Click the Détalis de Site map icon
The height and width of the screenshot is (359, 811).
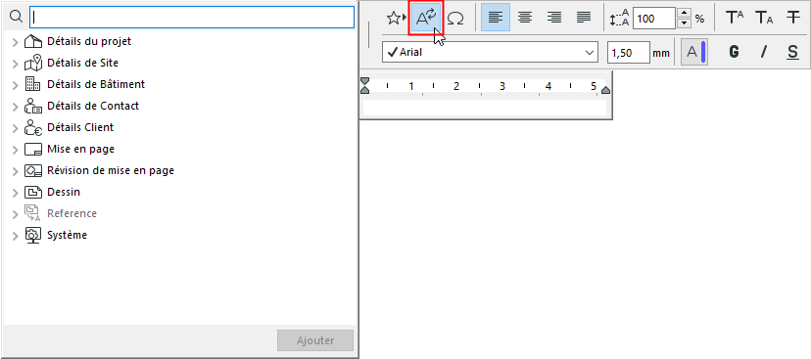point(32,63)
